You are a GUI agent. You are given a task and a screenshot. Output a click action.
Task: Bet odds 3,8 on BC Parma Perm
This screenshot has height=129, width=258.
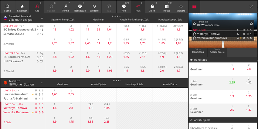(x=54, y=57)
